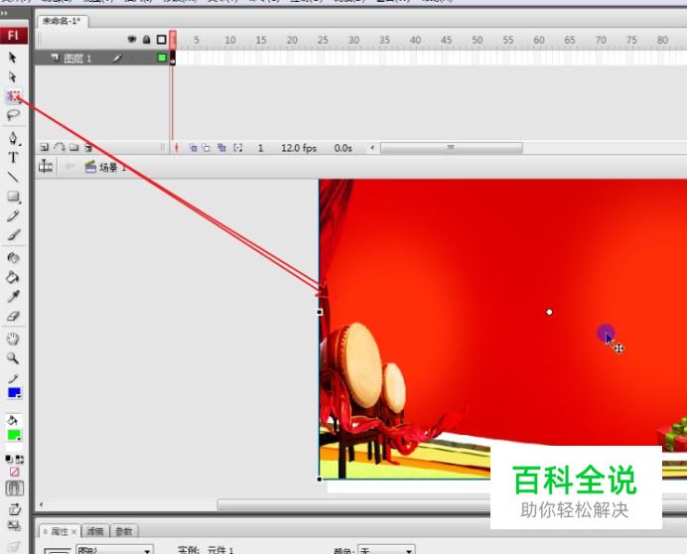Activate the Free Transform tool

pyautogui.click(x=14, y=96)
